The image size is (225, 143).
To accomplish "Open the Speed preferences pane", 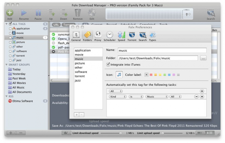I will tap(121, 35).
